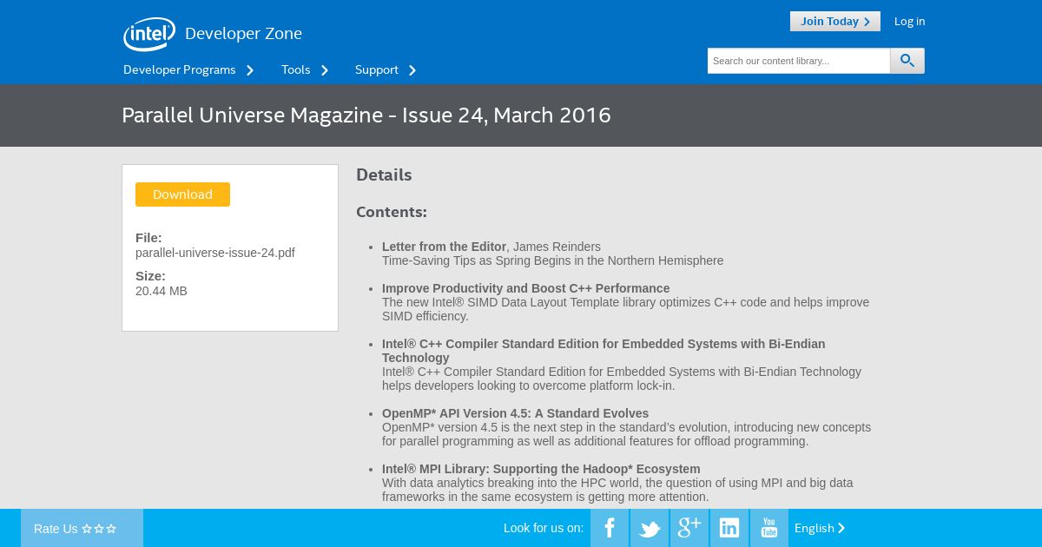Open Developer Zone home link
The height and width of the screenshot is (547, 1042).
pyautogui.click(x=243, y=34)
